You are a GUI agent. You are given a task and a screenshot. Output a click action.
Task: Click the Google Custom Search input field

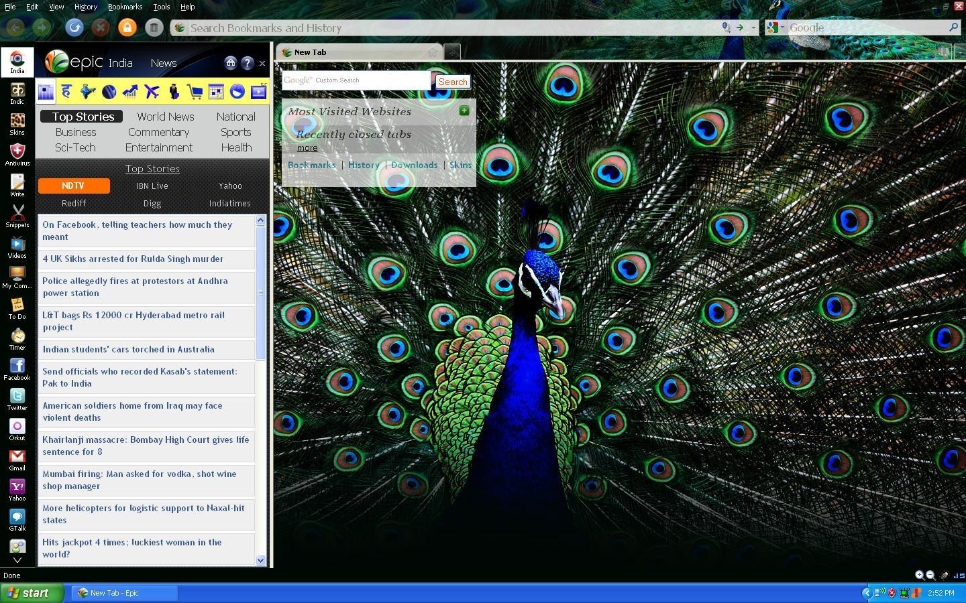(x=356, y=80)
